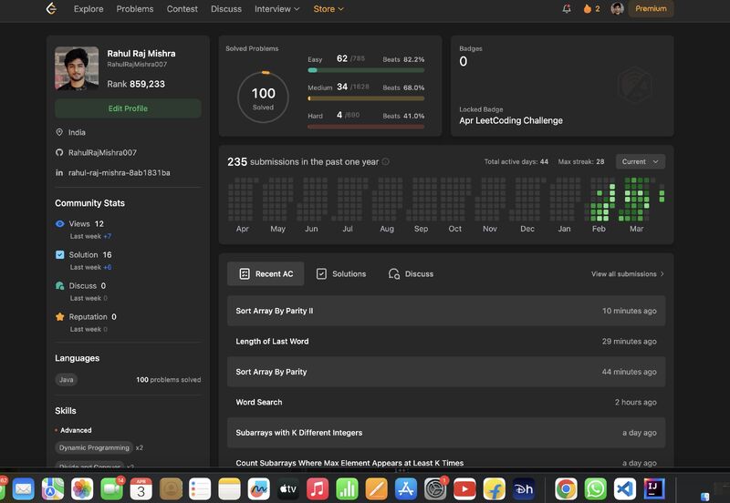Click the streak fire icon
Screen dimensions: 730x503
click(588, 9)
